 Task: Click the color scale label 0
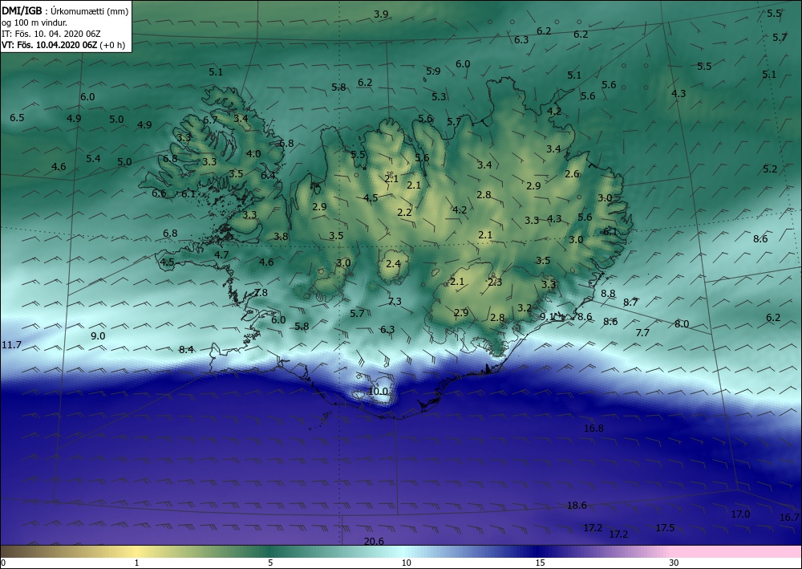[3, 563]
